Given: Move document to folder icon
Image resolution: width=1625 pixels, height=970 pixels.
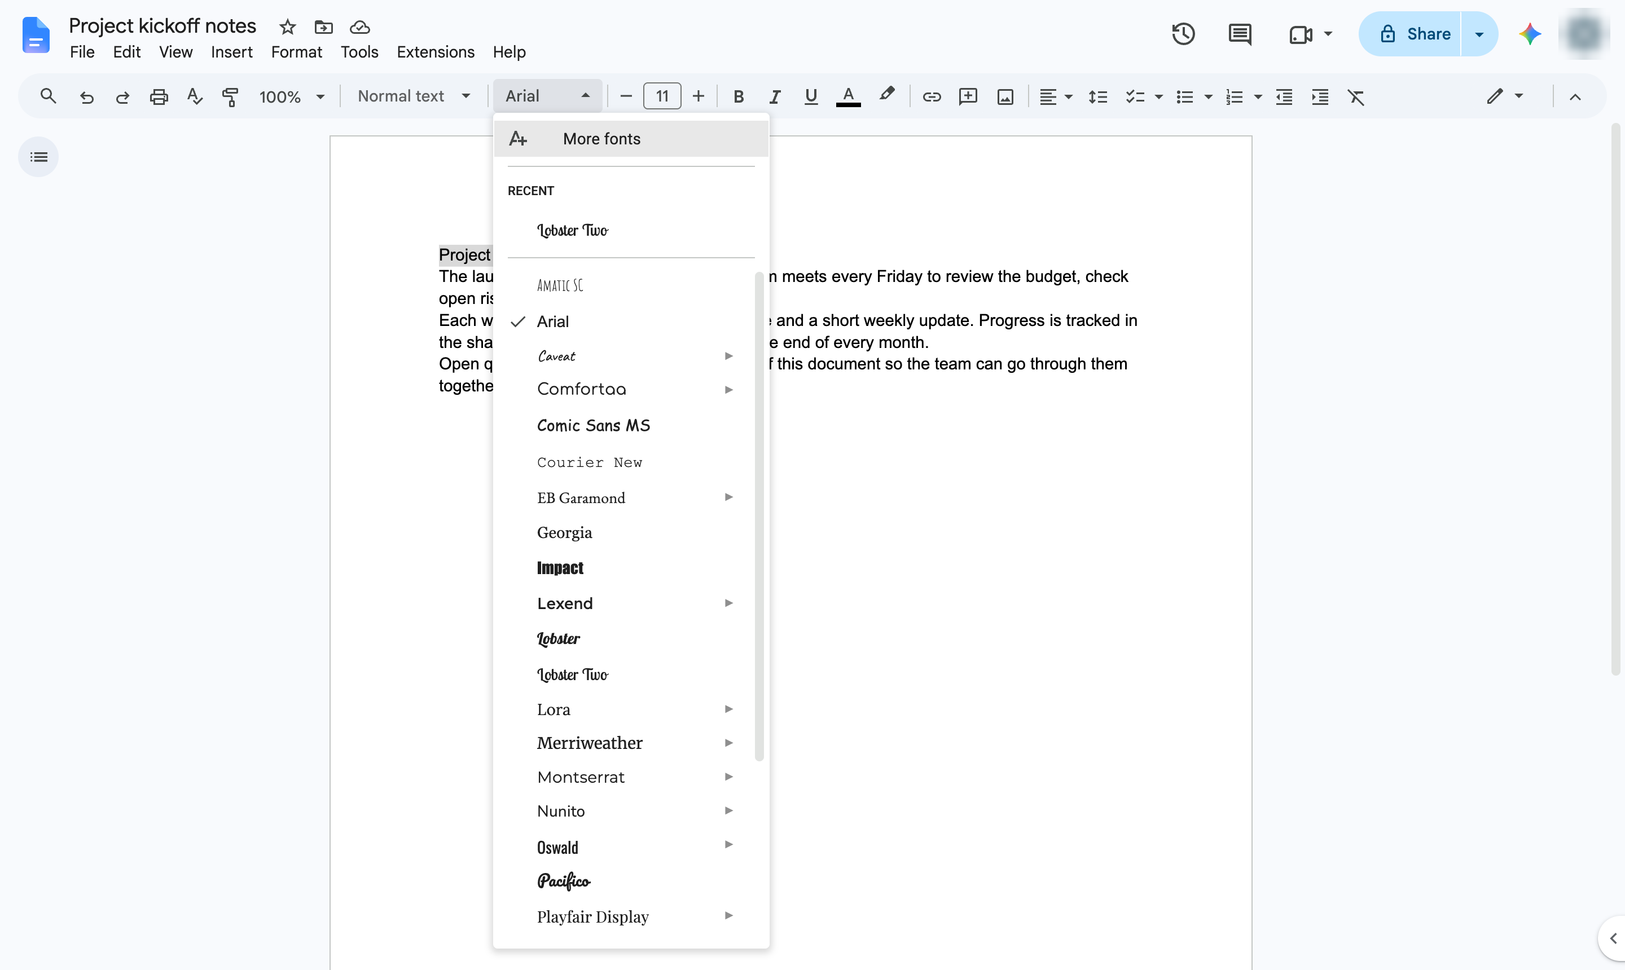Looking at the screenshot, I should (324, 27).
